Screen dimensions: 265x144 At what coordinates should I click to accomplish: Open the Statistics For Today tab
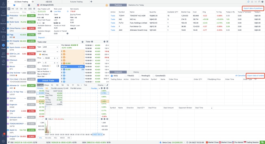point(136,5)
